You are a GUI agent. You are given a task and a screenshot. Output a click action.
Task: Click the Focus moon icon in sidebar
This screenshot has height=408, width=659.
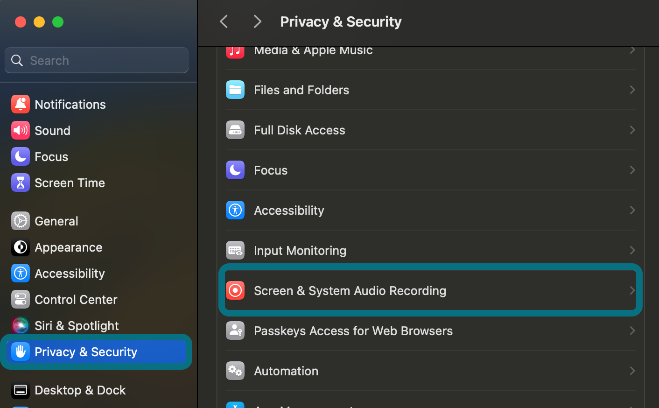click(21, 156)
